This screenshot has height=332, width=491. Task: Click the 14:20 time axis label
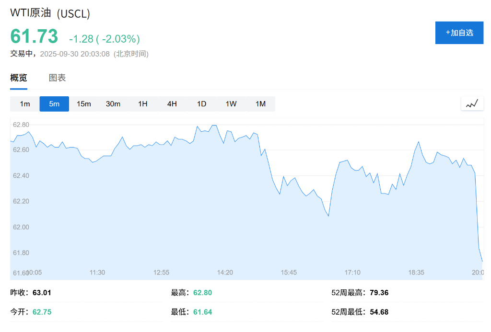(225, 273)
